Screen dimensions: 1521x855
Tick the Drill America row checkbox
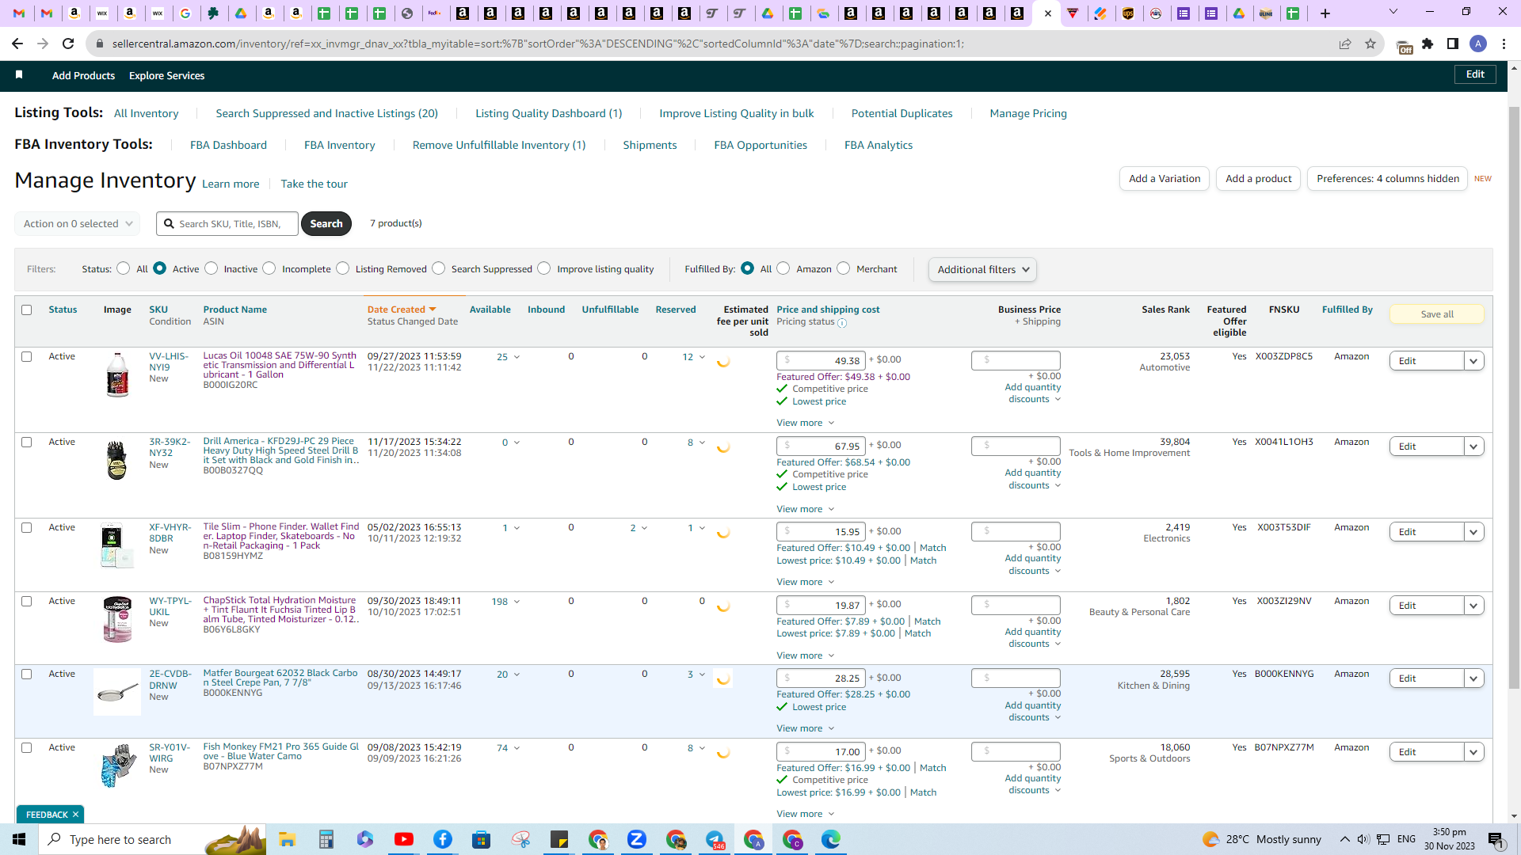click(x=27, y=442)
